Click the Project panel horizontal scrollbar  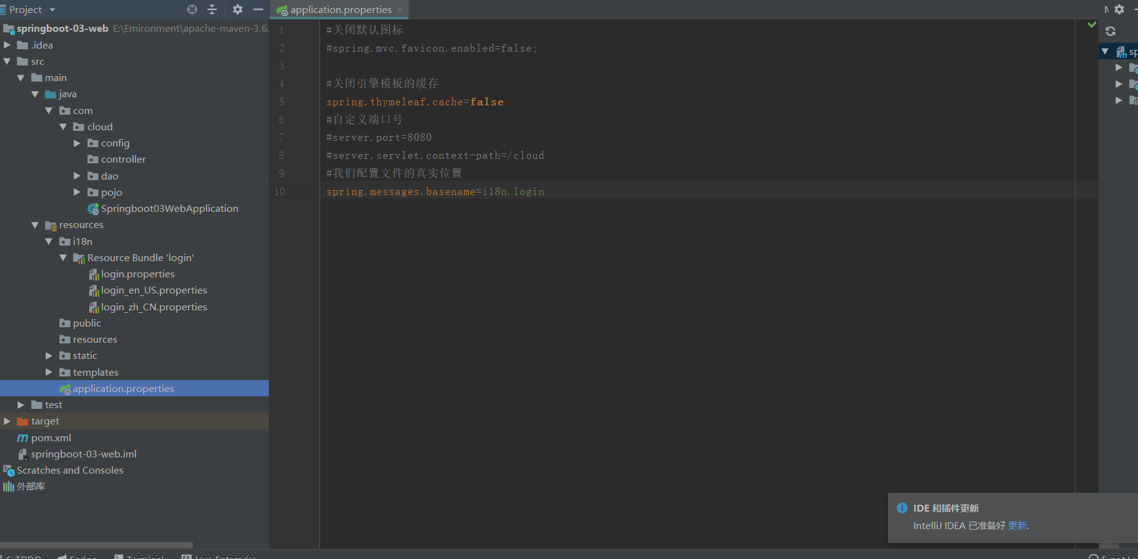click(96, 545)
